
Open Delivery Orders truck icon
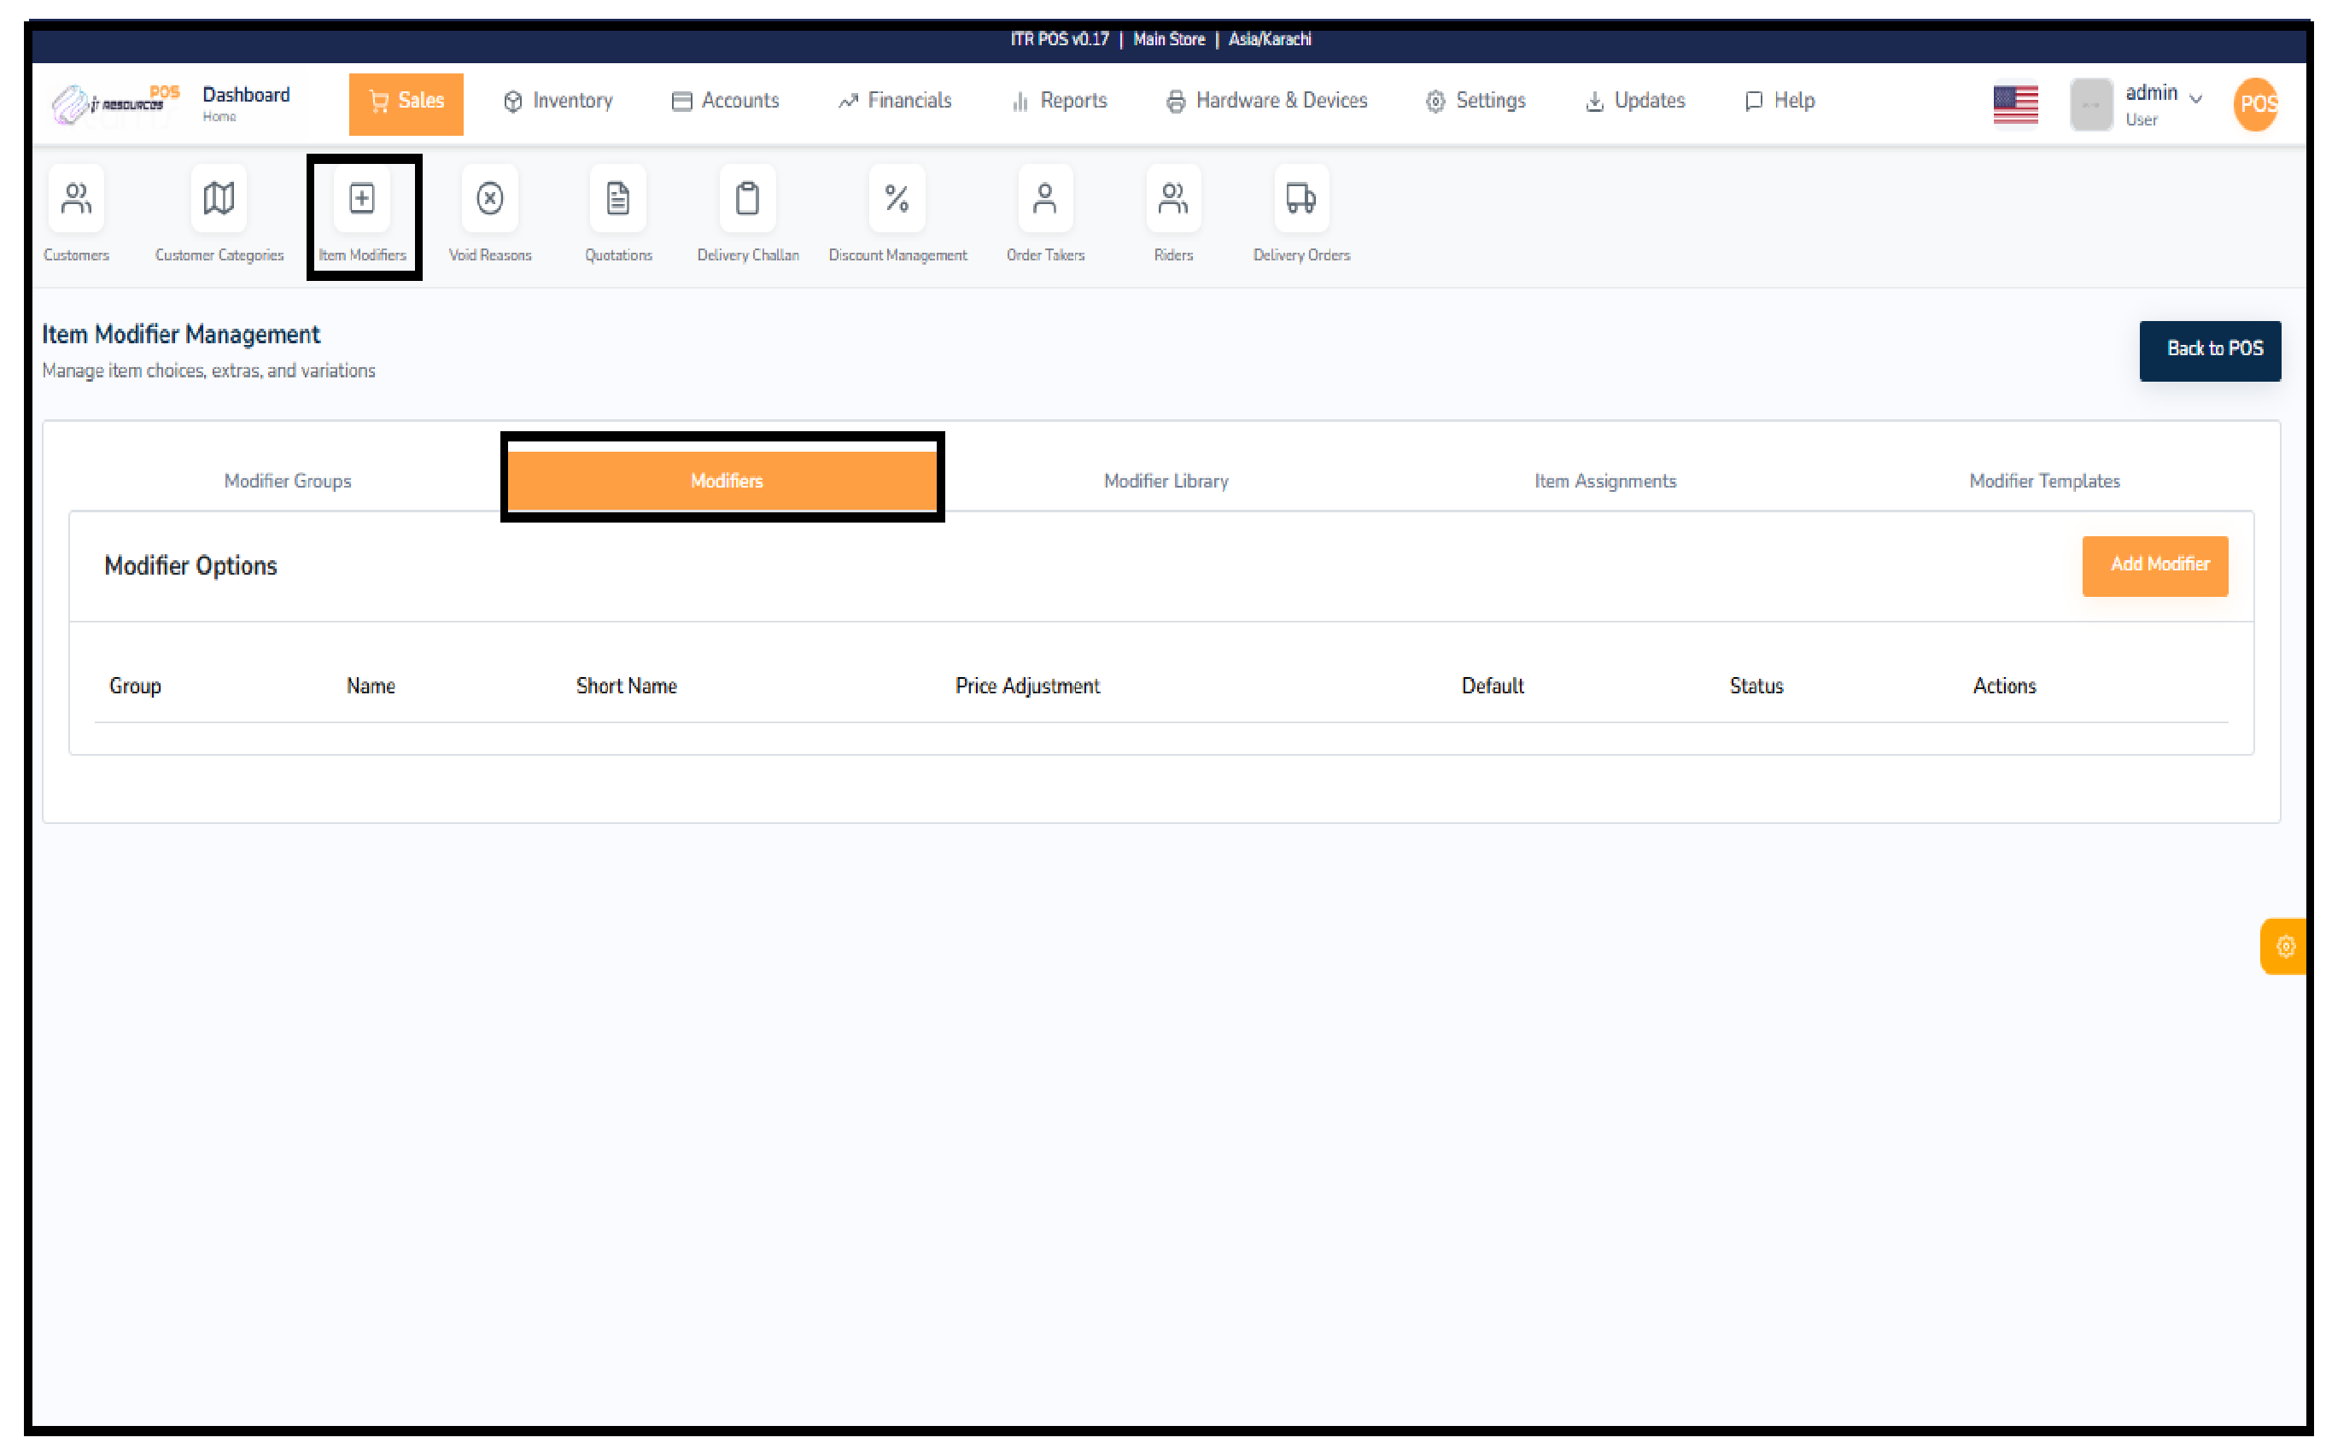point(1301,199)
